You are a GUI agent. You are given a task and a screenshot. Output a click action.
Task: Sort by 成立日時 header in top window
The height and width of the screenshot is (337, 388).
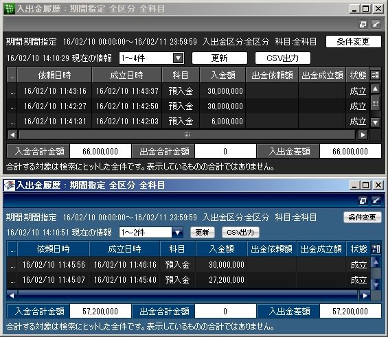(126, 75)
